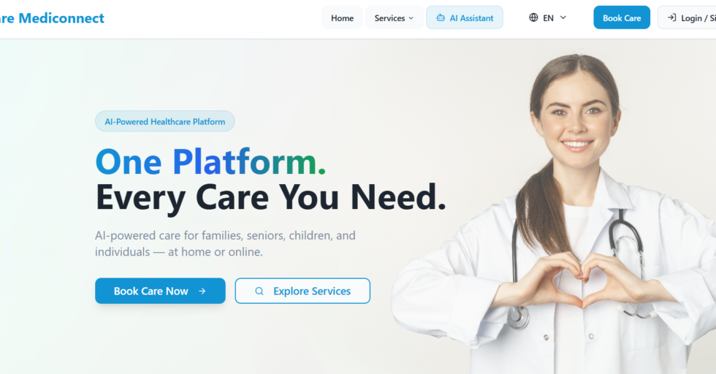Click the Book Care Now button

[x=160, y=291]
